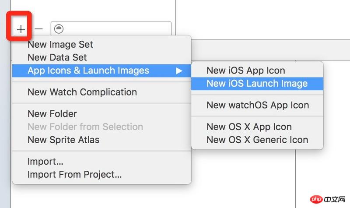The image size is (350, 208).
Task: Choose New Sprite Atlas
Action: tap(63, 140)
